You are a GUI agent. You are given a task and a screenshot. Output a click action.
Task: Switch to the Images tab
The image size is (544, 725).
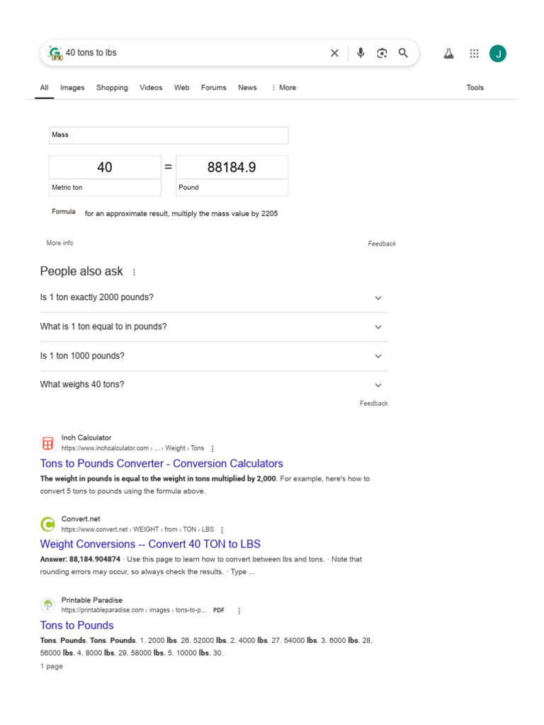click(x=72, y=88)
